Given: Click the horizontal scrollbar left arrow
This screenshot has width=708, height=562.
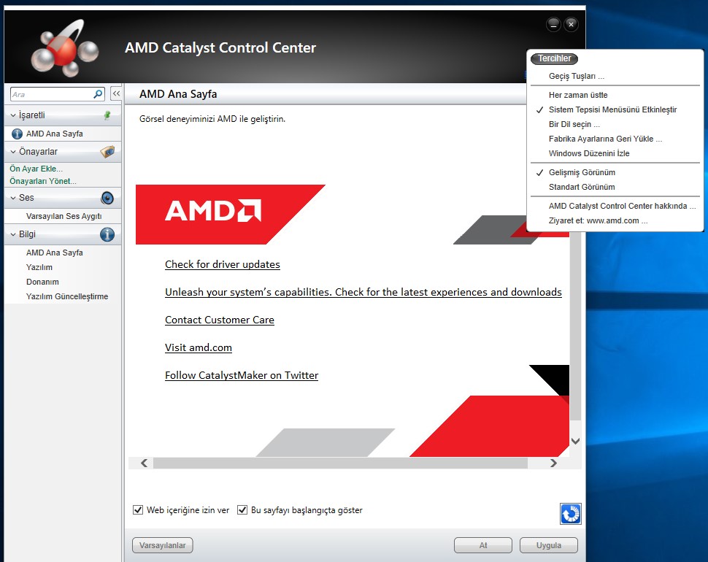Looking at the screenshot, I should pyautogui.click(x=144, y=463).
